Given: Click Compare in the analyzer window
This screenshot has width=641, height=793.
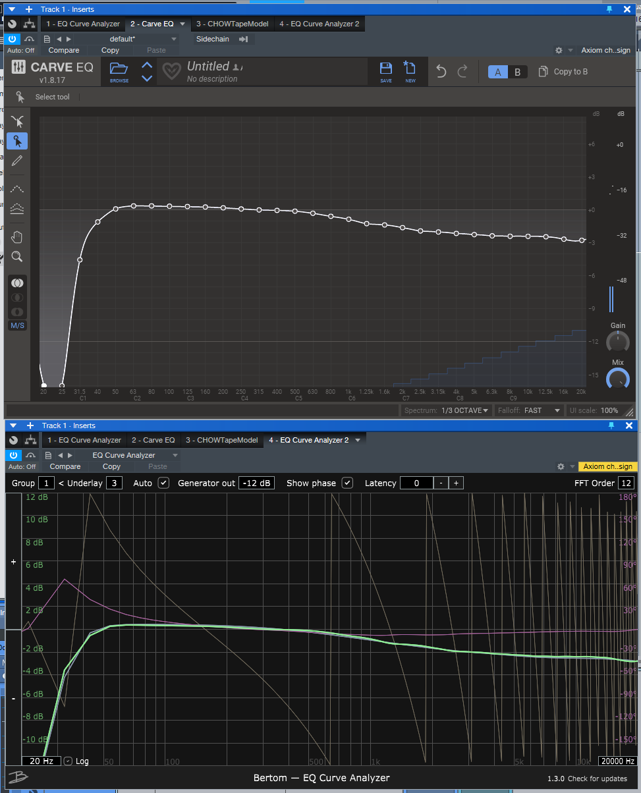Looking at the screenshot, I should pyautogui.click(x=65, y=466).
